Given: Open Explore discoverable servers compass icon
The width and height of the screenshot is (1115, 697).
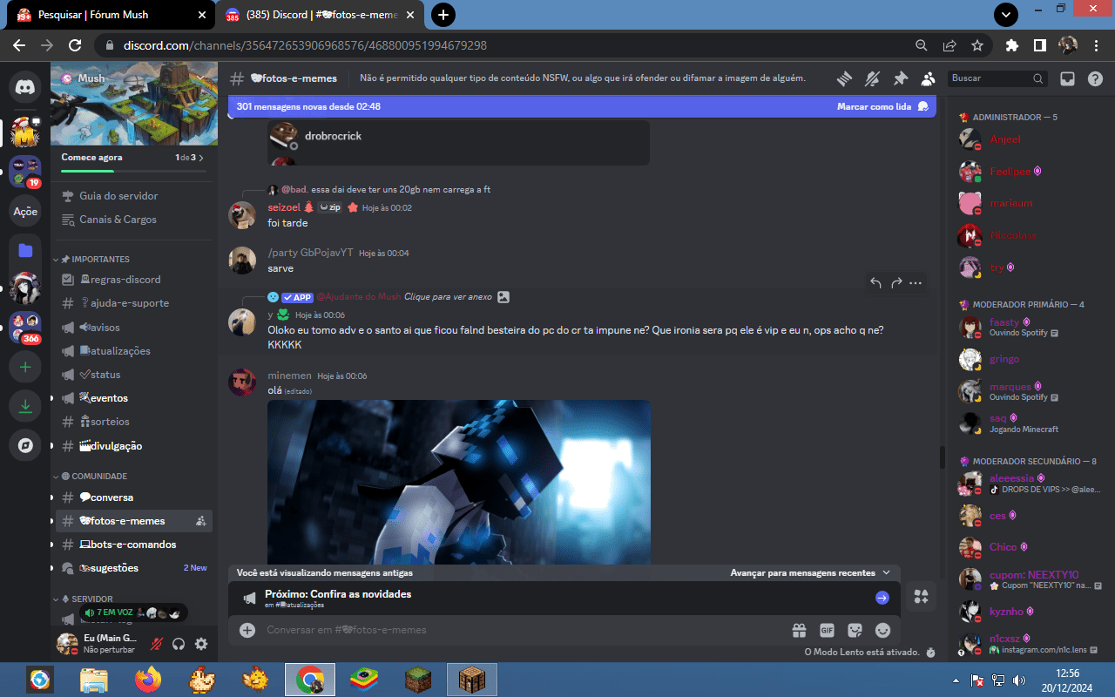Looking at the screenshot, I should click(25, 446).
